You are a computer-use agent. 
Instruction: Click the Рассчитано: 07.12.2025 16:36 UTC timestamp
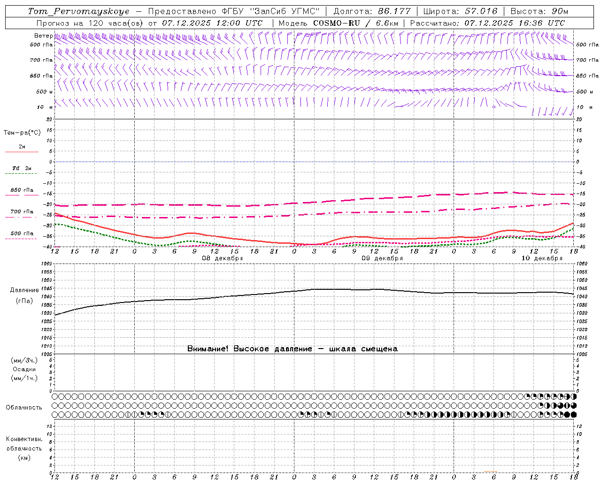click(x=487, y=23)
